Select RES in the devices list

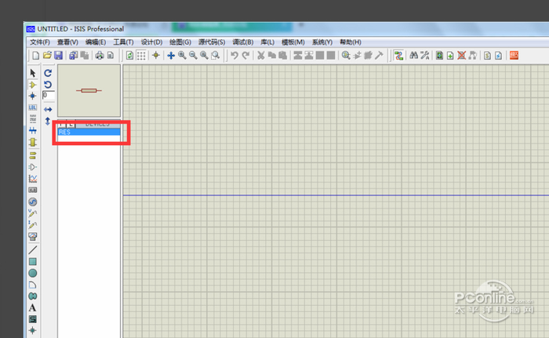89,132
